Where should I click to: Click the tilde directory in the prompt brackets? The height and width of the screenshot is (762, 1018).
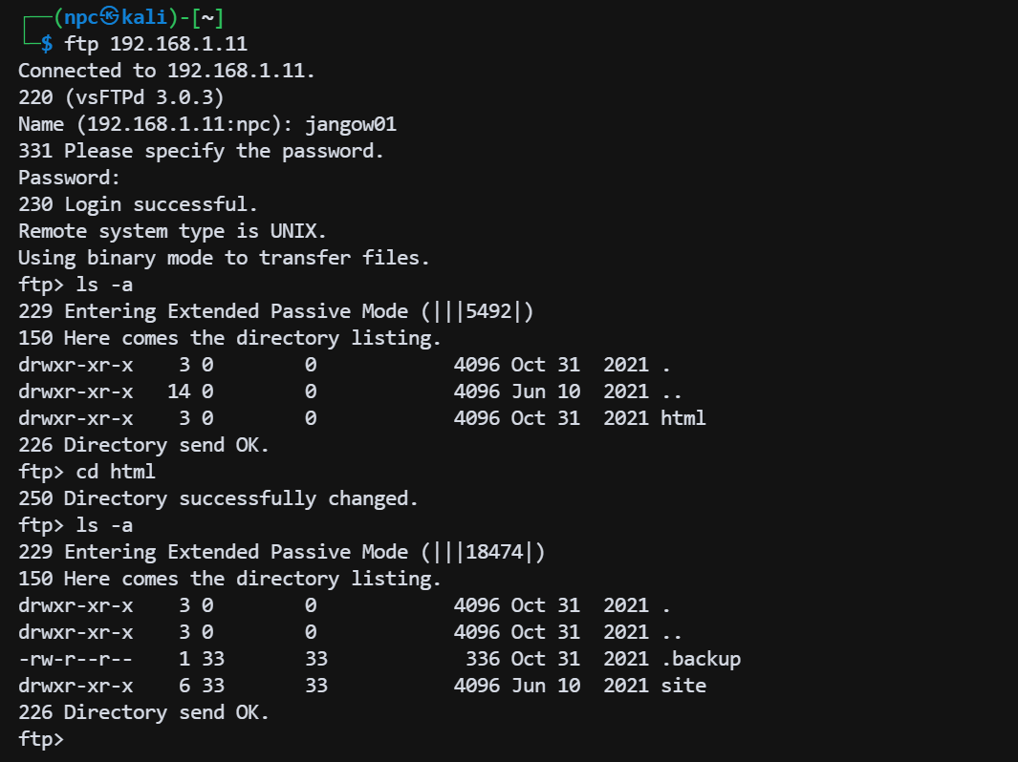207,17
